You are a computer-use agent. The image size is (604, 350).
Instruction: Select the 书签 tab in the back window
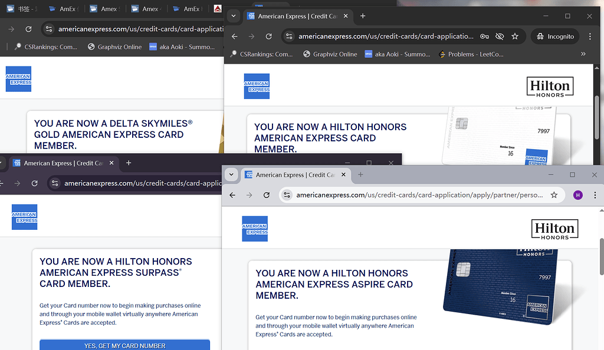24,9
